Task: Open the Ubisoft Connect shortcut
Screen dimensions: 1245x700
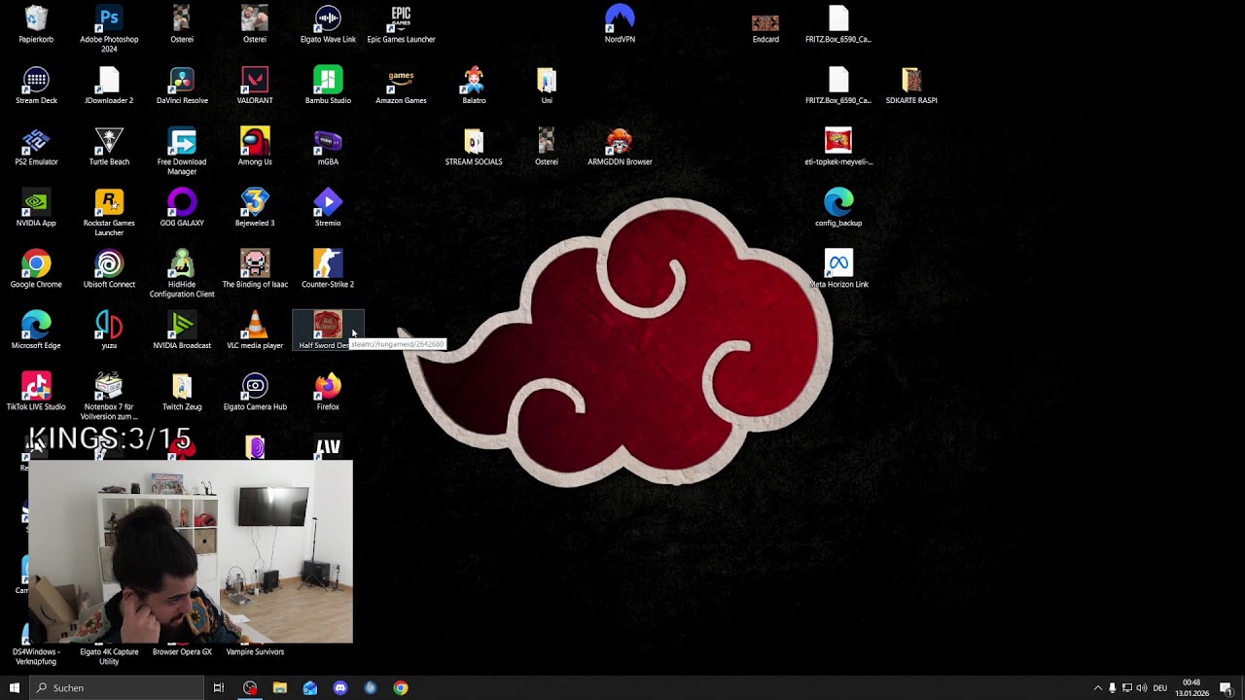Action: [x=109, y=270]
